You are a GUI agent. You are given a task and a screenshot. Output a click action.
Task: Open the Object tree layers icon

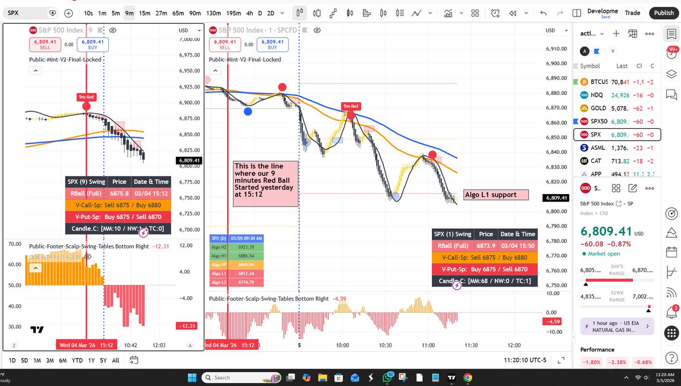pyautogui.click(x=671, y=74)
